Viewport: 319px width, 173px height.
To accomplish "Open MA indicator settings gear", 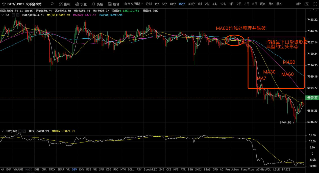I will [x=14, y=15].
